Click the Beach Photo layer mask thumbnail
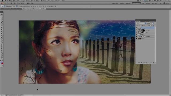Image resolution: width=171 pixels, height=96 pixels. (x=144, y=37)
